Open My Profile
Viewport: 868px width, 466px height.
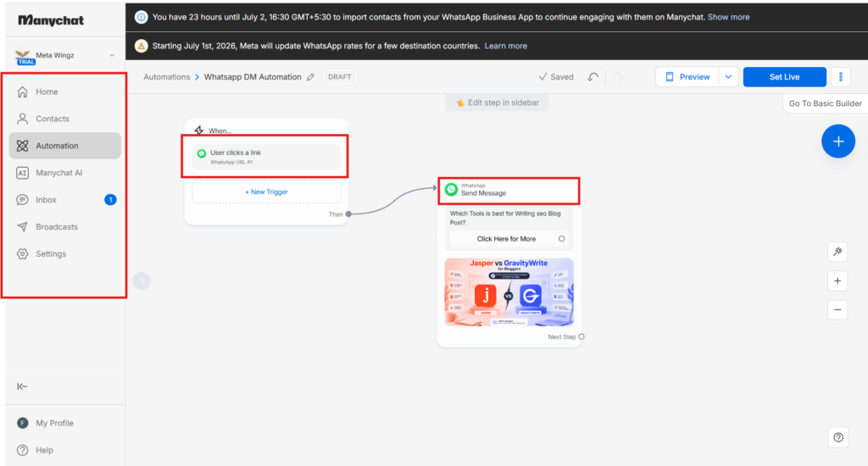pyautogui.click(x=54, y=424)
